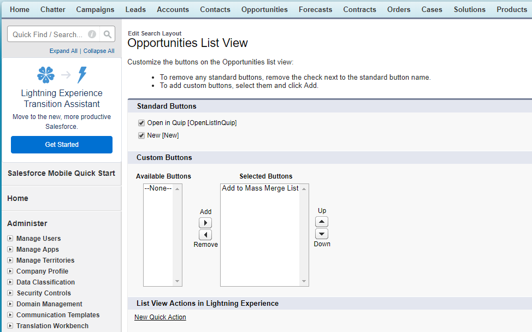Click the Remove left-arrow button
The width and height of the screenshot is (532, 332).
tap(205, 235)
